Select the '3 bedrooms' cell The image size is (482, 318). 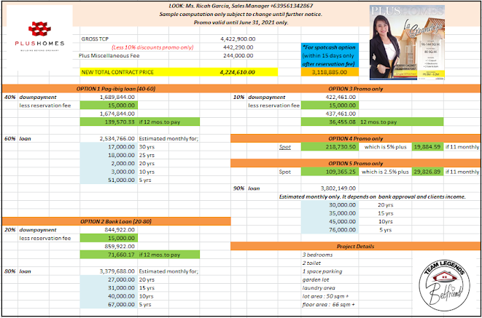[317, 255]
